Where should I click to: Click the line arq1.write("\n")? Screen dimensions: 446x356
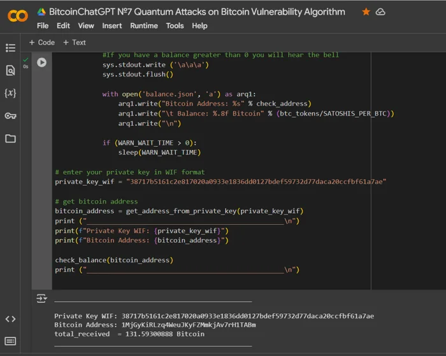click(150, 123)
